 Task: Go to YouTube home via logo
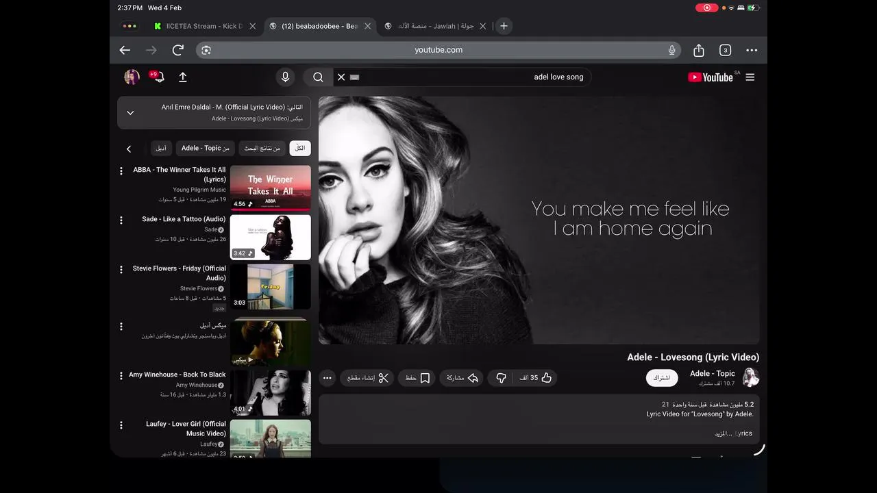[x=711, y=77]
